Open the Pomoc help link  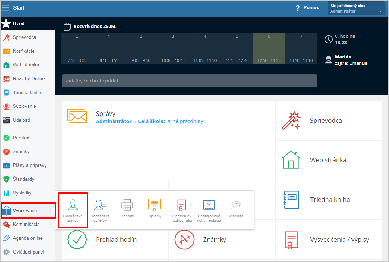point(307,8)
